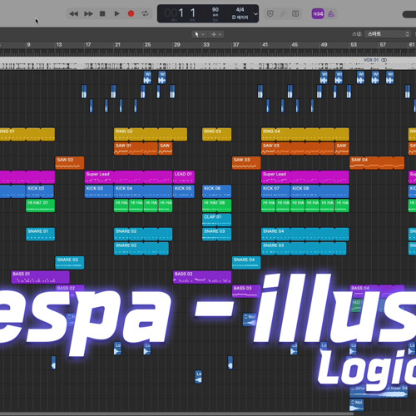Open the Snap mode dropdown

(x=388, y=34)
